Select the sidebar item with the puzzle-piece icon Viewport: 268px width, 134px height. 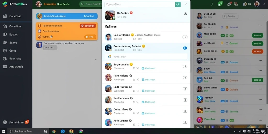tap(5, 43)
